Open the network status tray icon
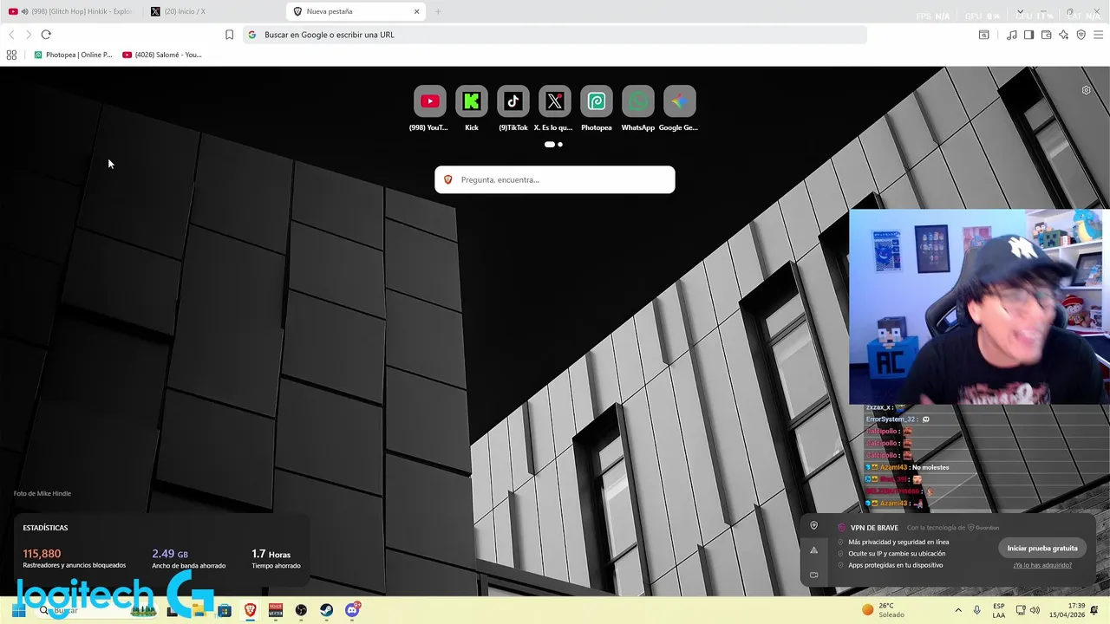The image size is (1110, 624). (1021, 610)
